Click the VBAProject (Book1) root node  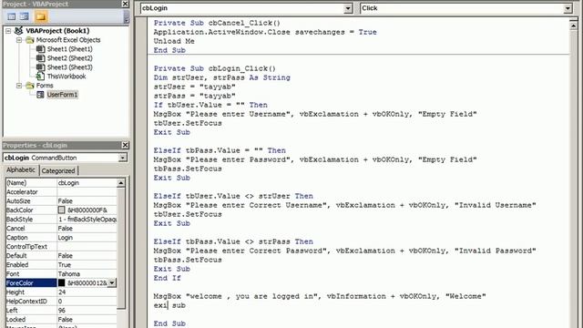pyautogui.click(x=57, y=31)
